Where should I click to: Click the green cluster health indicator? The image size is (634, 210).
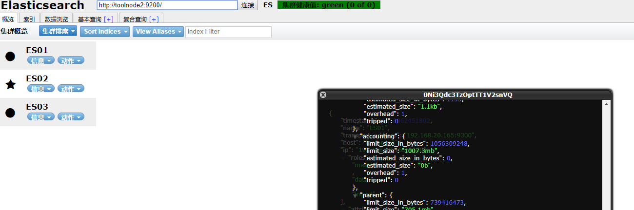click(x=329, y=5)
